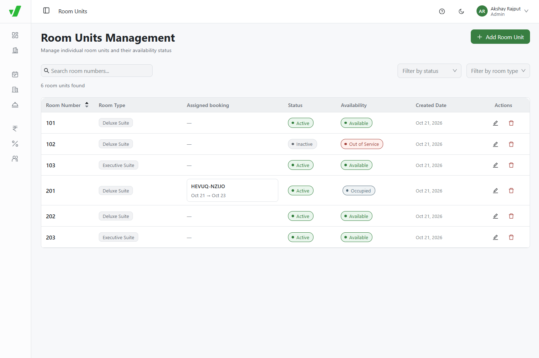This screenshot has width=539, height=358.
Task: Edit room 201 with the pencil icon
Action: tap(496, 191)
